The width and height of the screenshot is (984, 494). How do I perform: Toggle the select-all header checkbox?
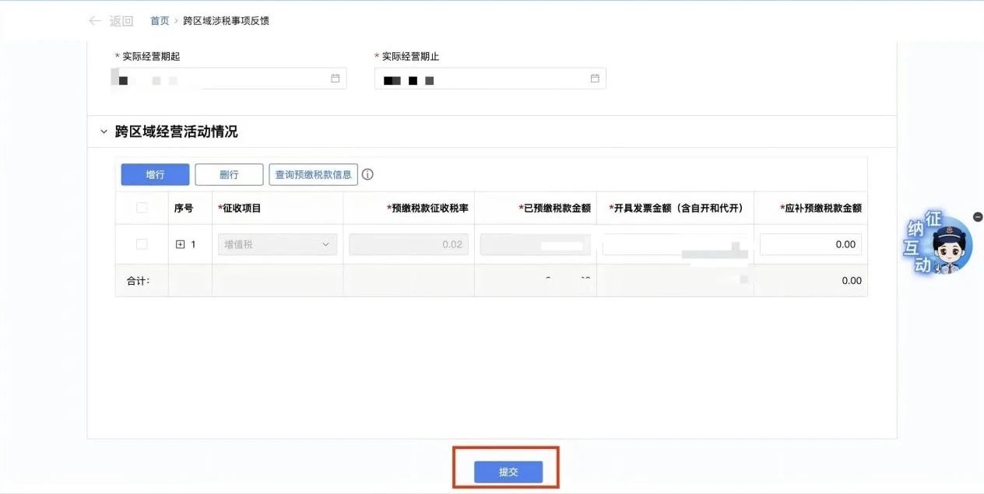[x=142, y=208]
